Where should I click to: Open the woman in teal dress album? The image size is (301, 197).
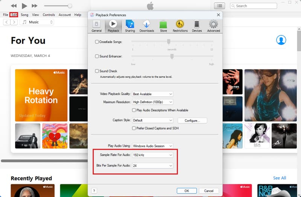point(271,95)
